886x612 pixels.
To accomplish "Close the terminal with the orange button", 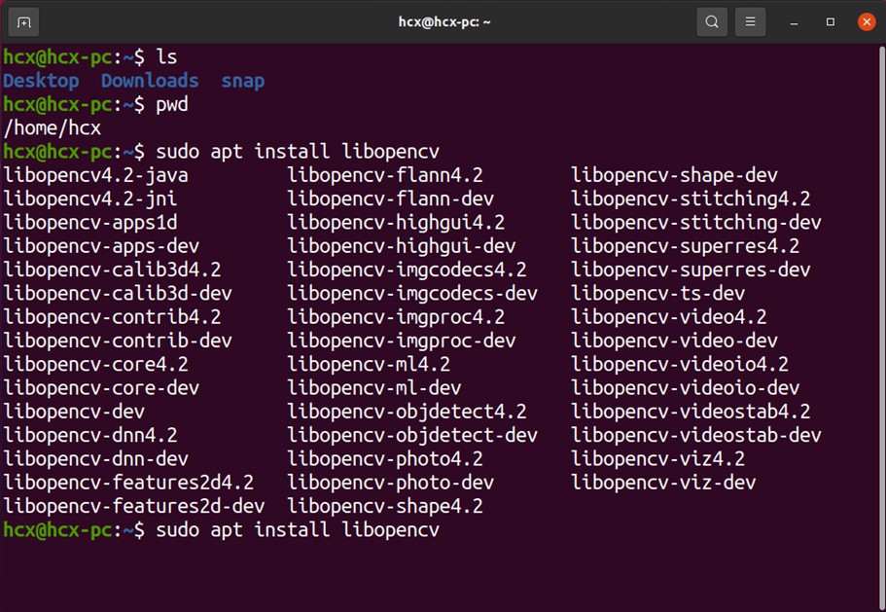I will pyautogui.click(x=866, y=21).
